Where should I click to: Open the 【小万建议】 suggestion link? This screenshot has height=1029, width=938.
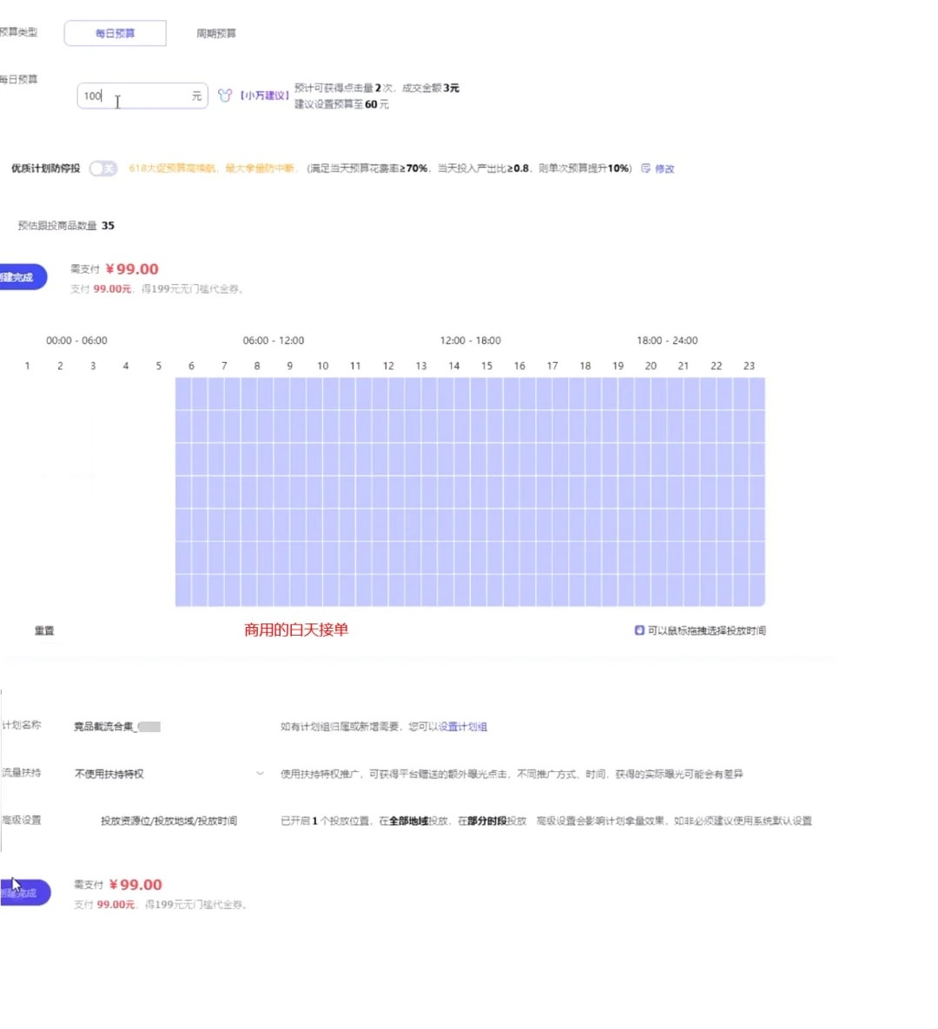pyautogui.click(x=264, y=96)
